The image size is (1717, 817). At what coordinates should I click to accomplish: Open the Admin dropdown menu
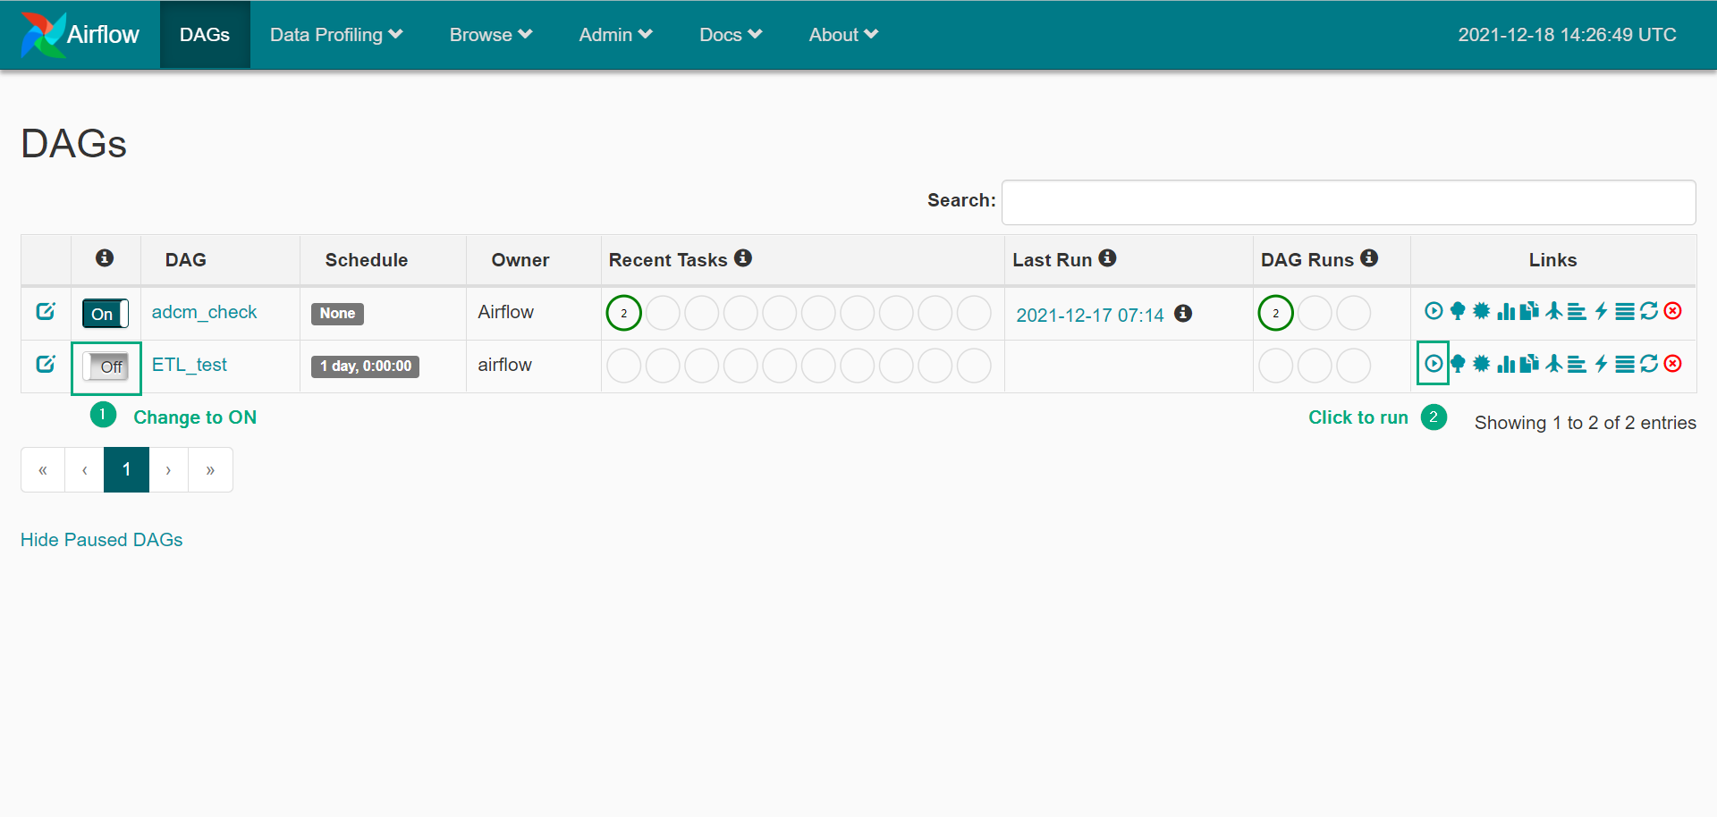(x=615, y=35)
